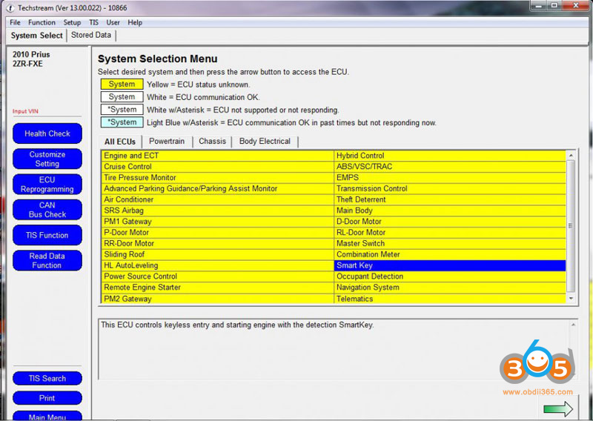
Task: Select the Chassis tab
Action: [x=212, y=141]
